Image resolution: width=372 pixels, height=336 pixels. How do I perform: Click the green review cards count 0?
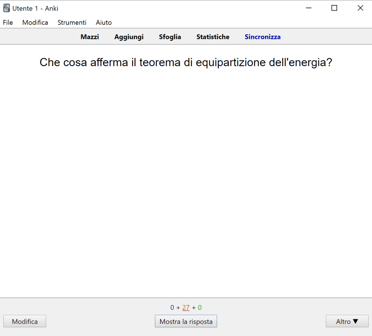200,308
